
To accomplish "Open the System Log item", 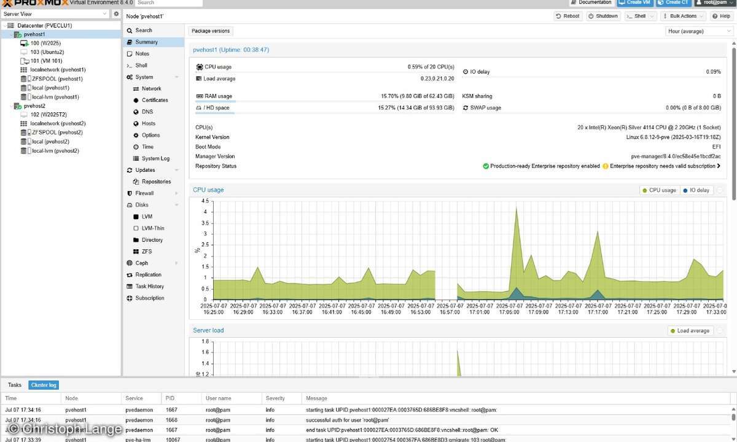I will pyautogui.click(x=154, y=158).
